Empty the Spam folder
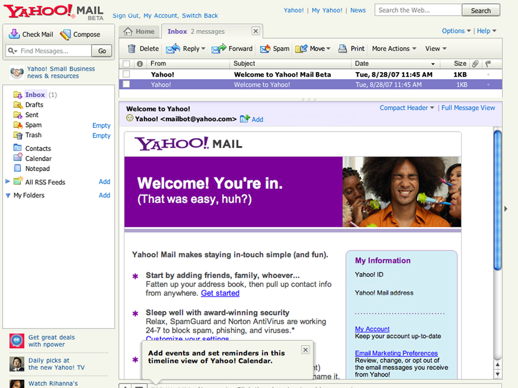Viewport: 518px width, 388px height. click(101, 126)
